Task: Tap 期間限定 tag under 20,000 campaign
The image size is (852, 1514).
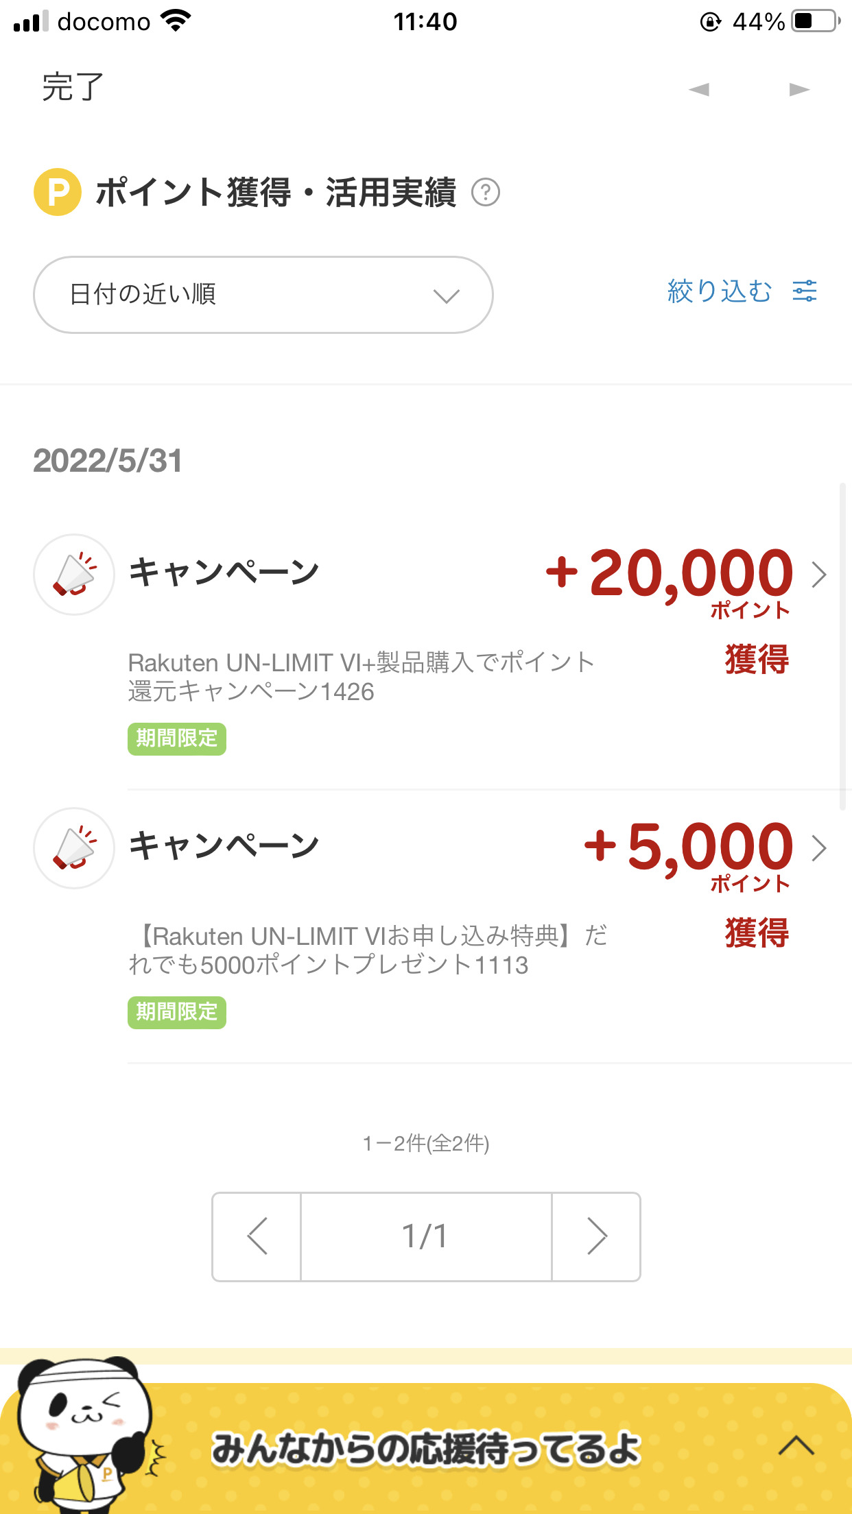Action: click(177, 738)
